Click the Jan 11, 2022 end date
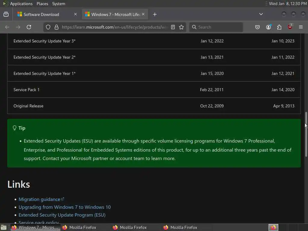Screen dimensions: 308x231 tap(283, 57)
